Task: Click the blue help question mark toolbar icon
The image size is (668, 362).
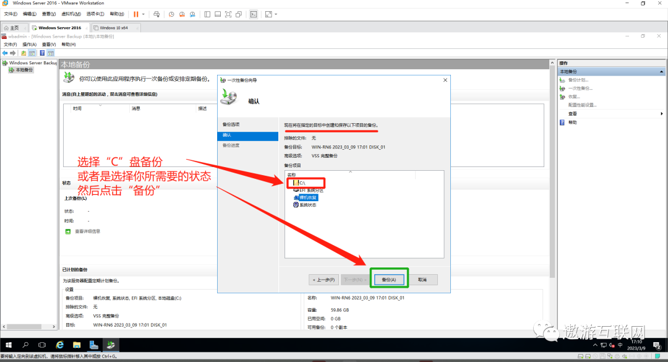Action: [x=42, y=53]
